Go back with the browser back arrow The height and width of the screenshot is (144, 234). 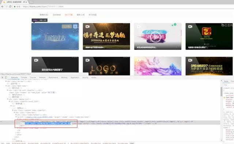coord(3,7)
